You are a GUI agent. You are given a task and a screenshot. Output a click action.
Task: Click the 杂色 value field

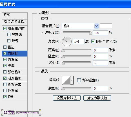[x=101, y=88]
